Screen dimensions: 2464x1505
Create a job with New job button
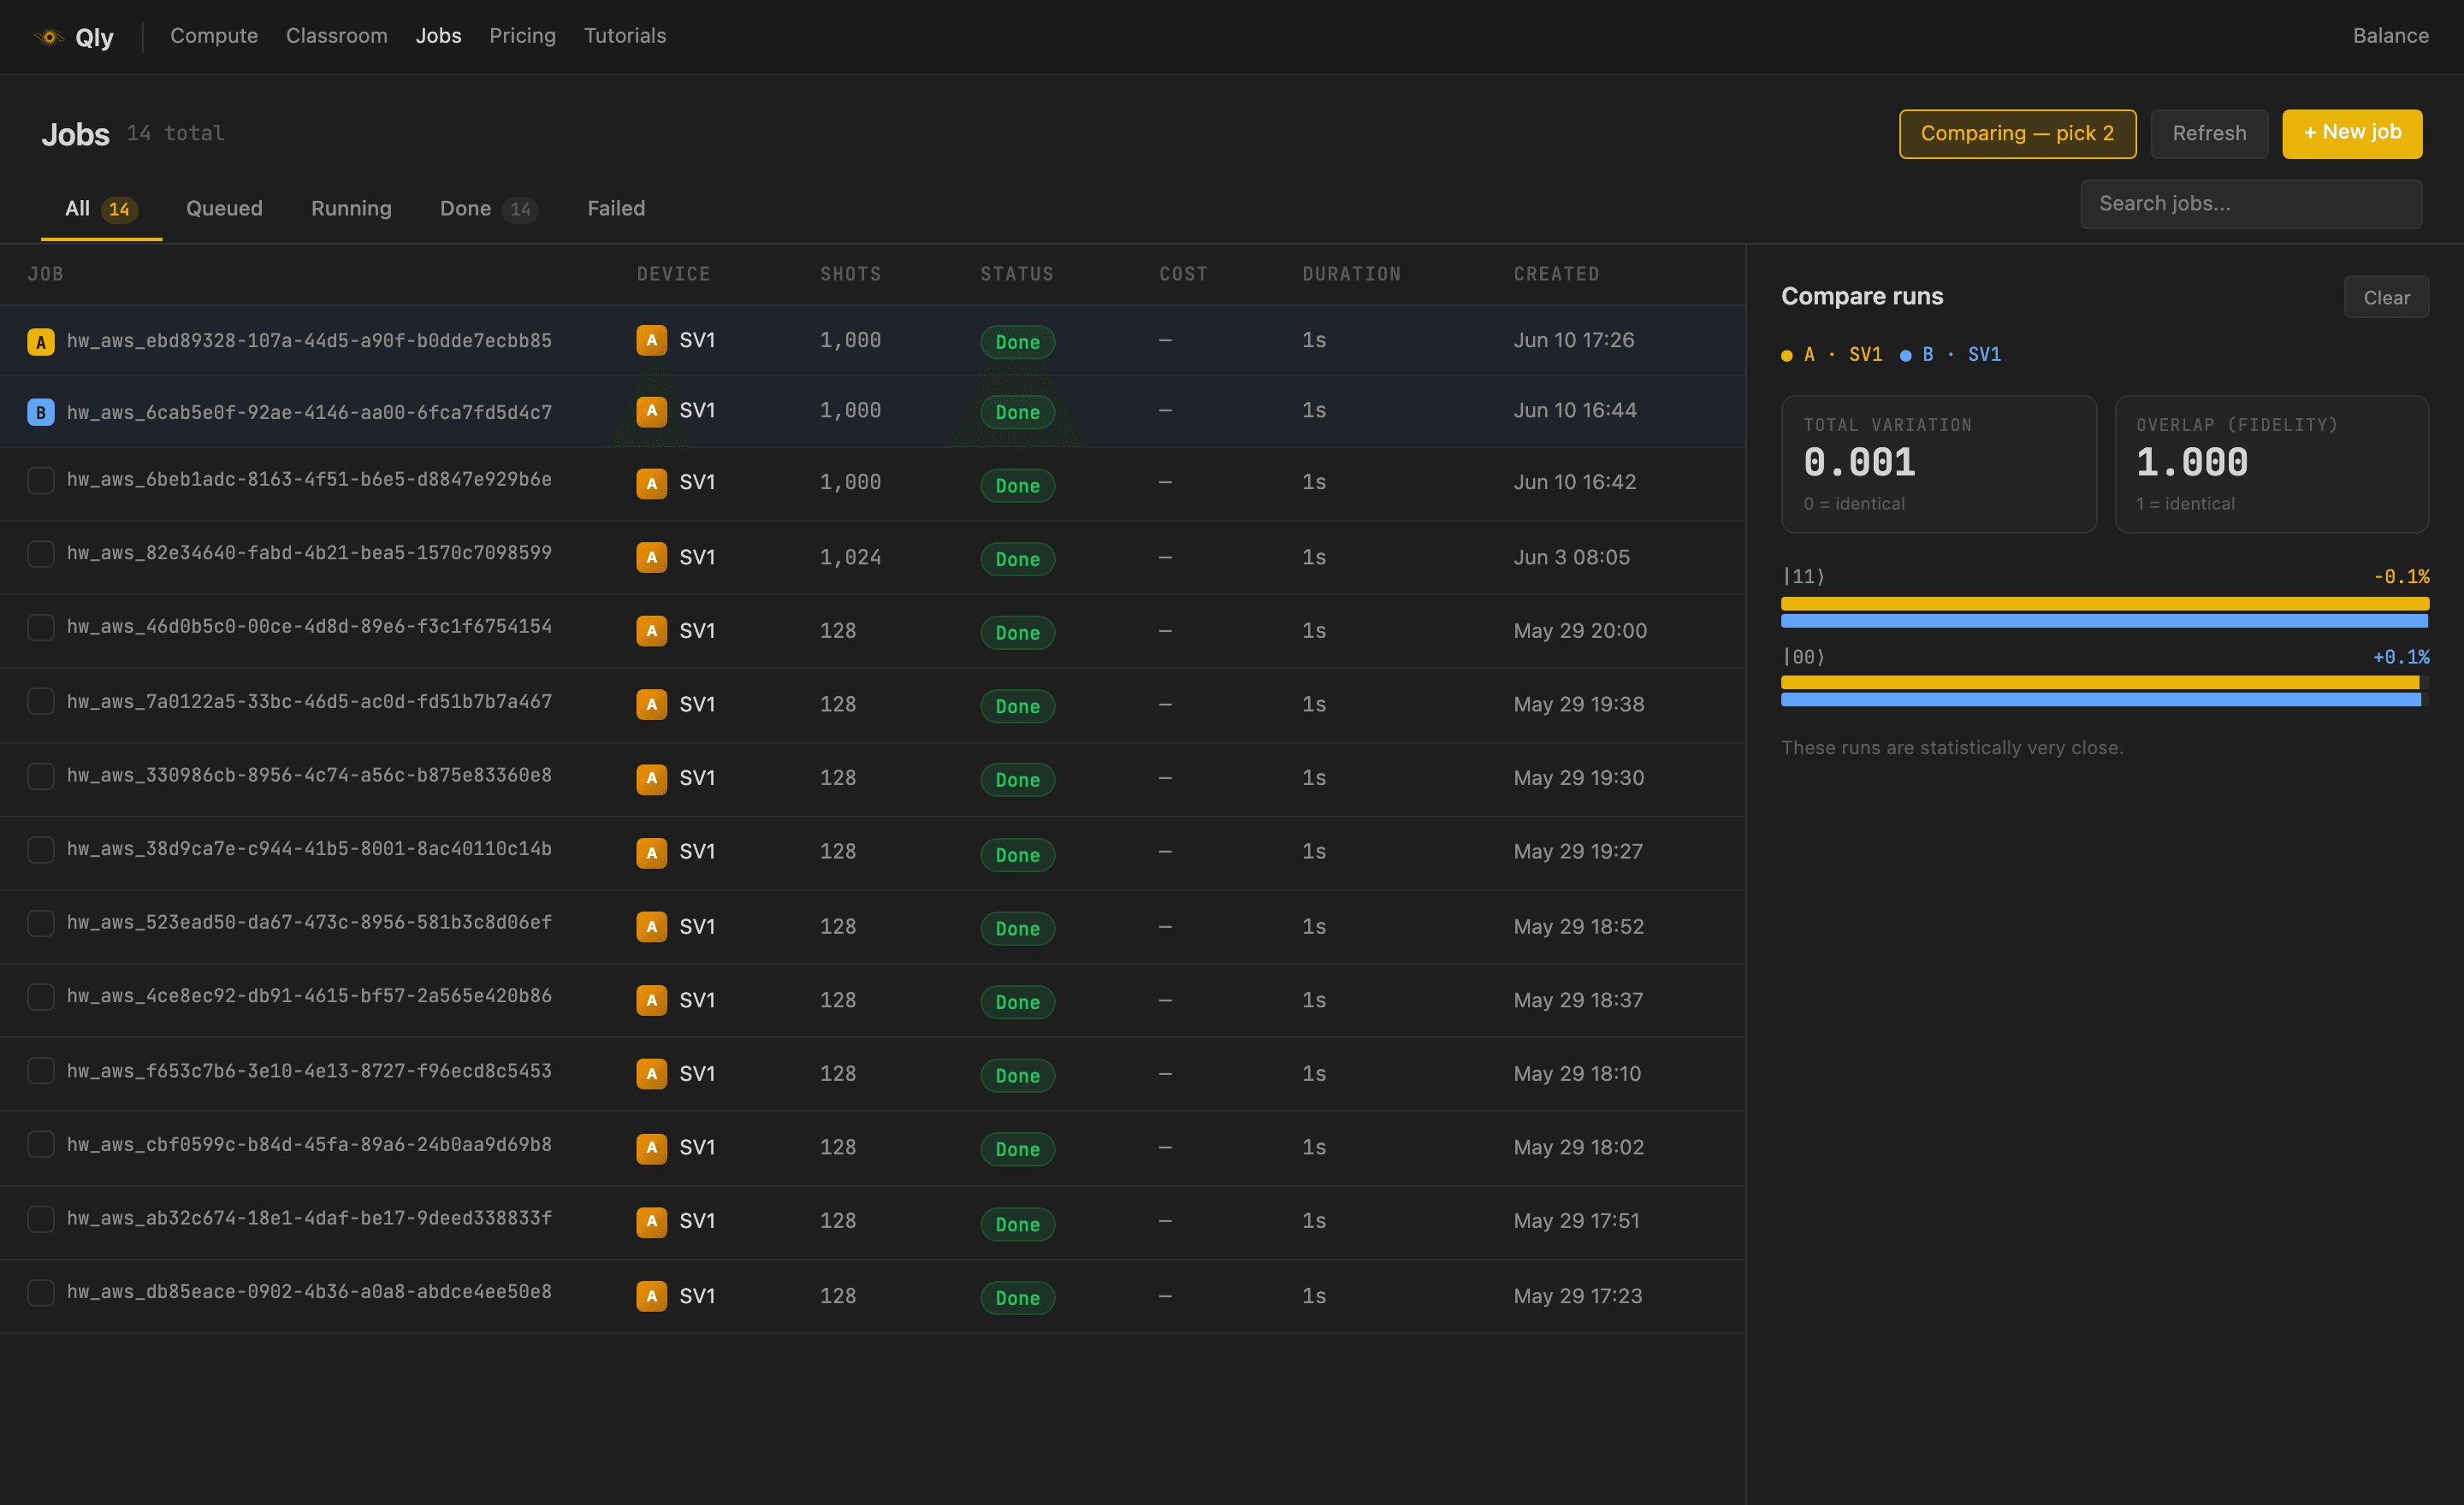coord(2352,134)
